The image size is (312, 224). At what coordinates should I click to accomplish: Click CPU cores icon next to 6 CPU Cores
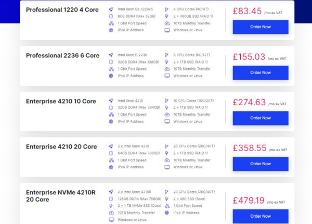[166, 55]
